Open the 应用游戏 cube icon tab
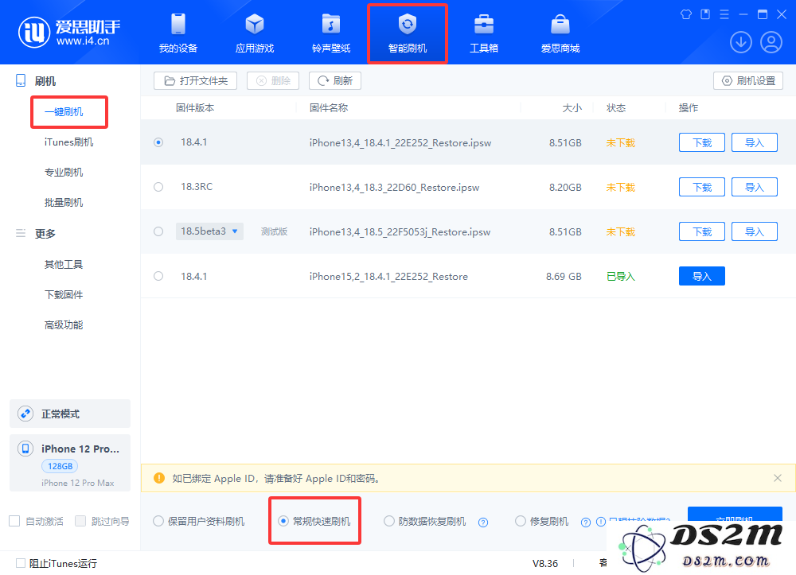The width and height of the screenshot is (796, 575). point(255,33)
